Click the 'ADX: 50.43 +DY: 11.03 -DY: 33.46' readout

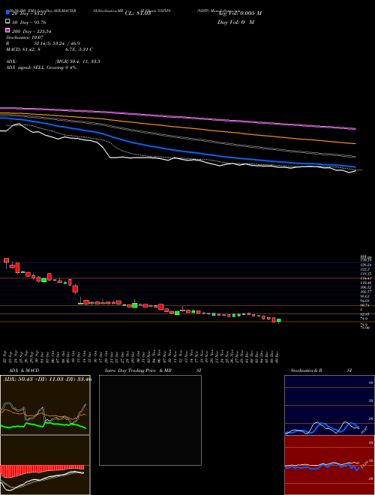coord(46,379)
